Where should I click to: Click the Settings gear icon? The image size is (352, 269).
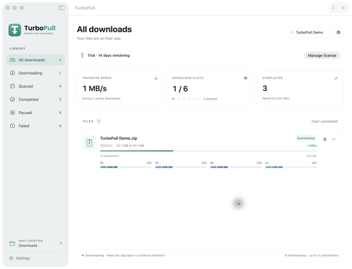coord(11,258)
